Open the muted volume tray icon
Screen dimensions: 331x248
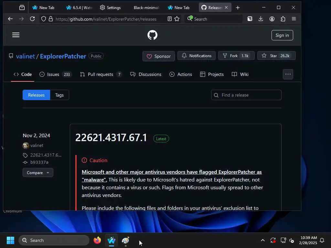pos(292,240)
